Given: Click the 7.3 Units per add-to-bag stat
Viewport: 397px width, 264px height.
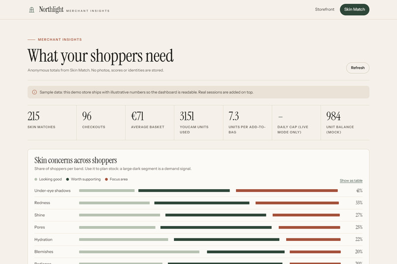Looking at the screenshot, I should (247, 122).
